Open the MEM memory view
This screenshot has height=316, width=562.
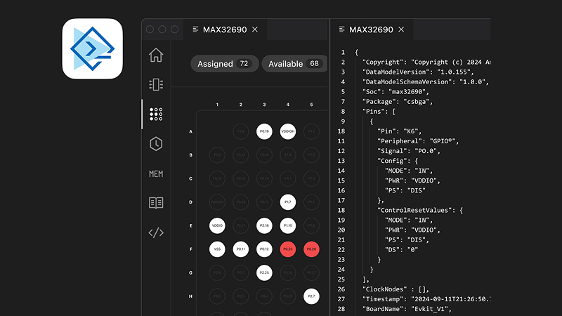pyautogui.click(x=156, y=173)
